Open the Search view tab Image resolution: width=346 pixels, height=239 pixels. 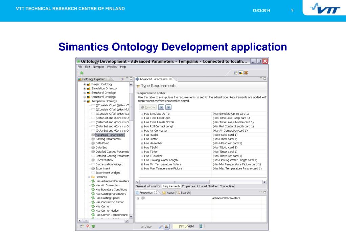(x=183, y=192)
